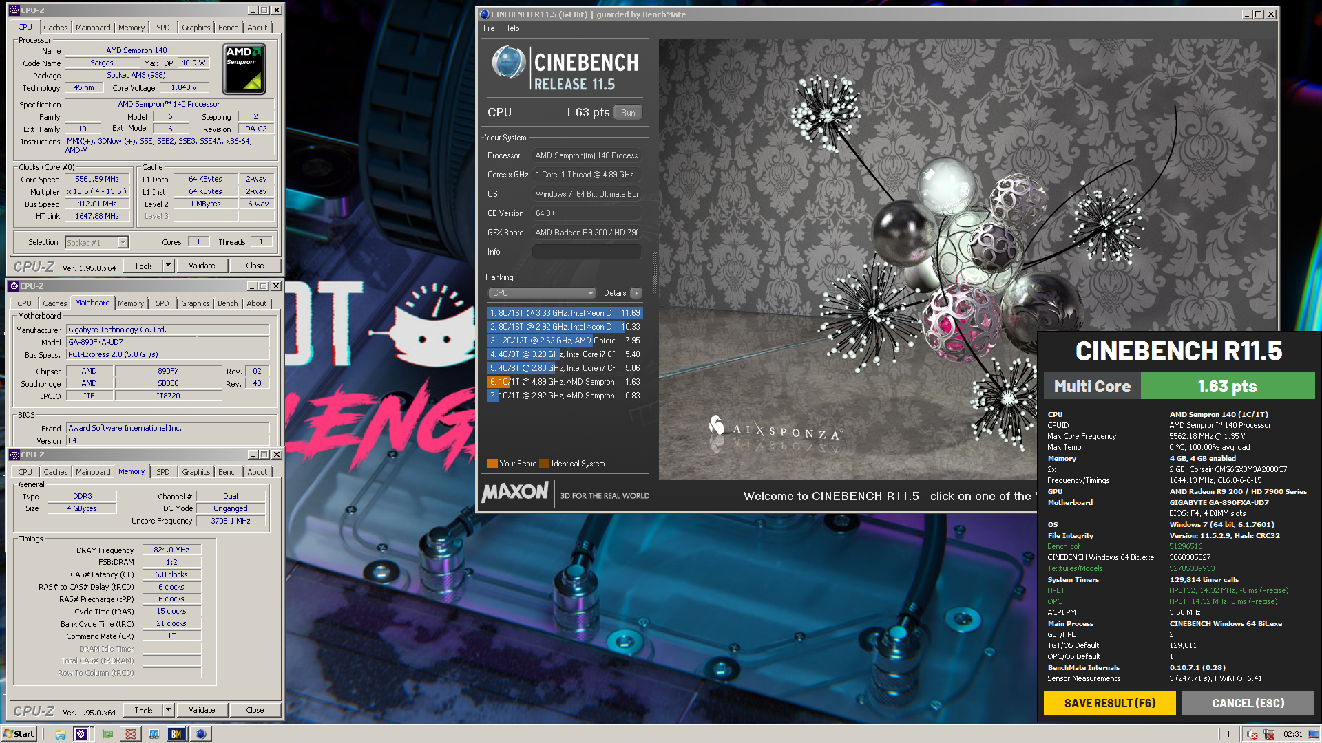This screenshot has width=1322, height=743.
Task: Expand Tools dropdown arrow in CPU-Z Processor window
Action: pyautogui.click(x=167, y=266)
